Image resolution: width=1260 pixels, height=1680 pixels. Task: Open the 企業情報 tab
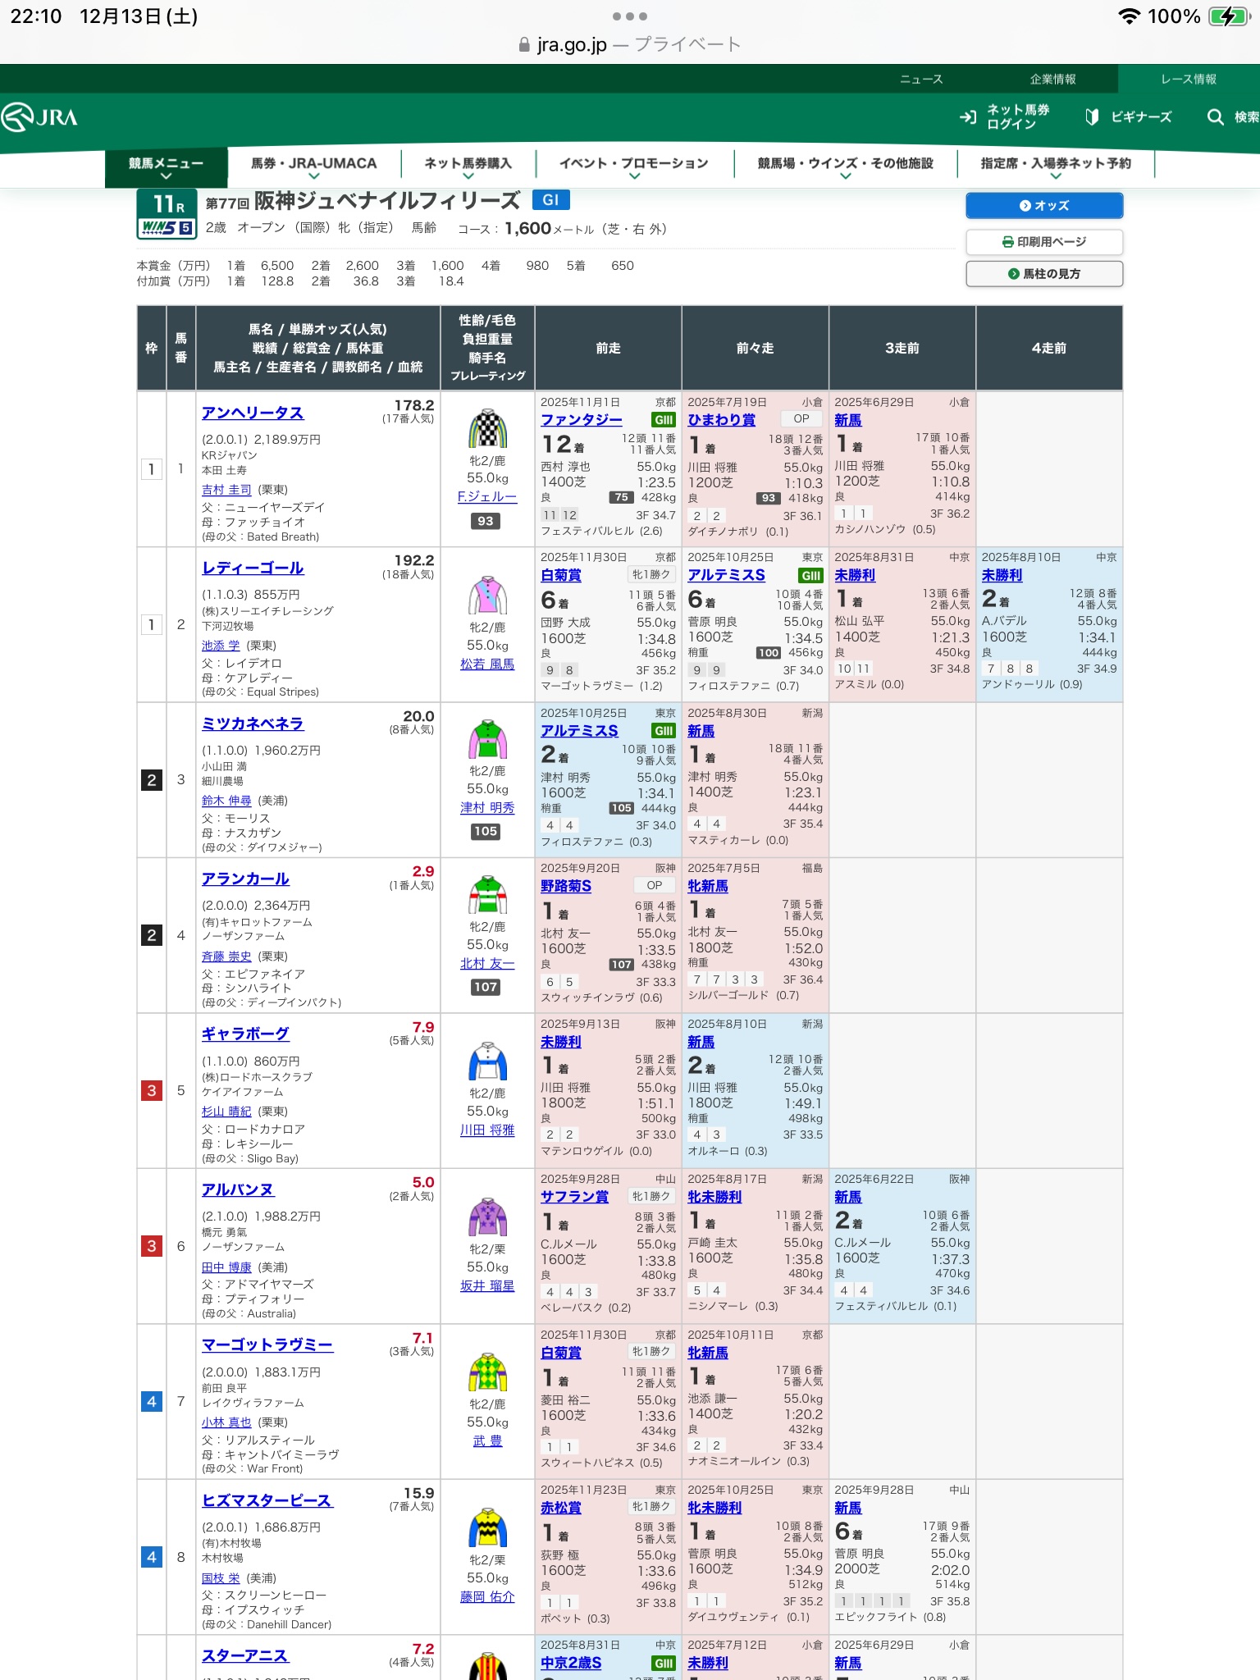click(x=1053, y=79)
